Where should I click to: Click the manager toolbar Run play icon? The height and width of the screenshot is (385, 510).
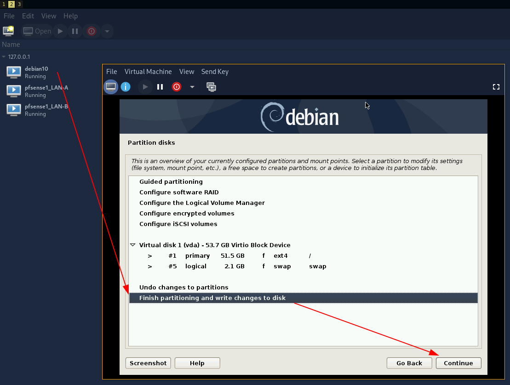(60, 31)
